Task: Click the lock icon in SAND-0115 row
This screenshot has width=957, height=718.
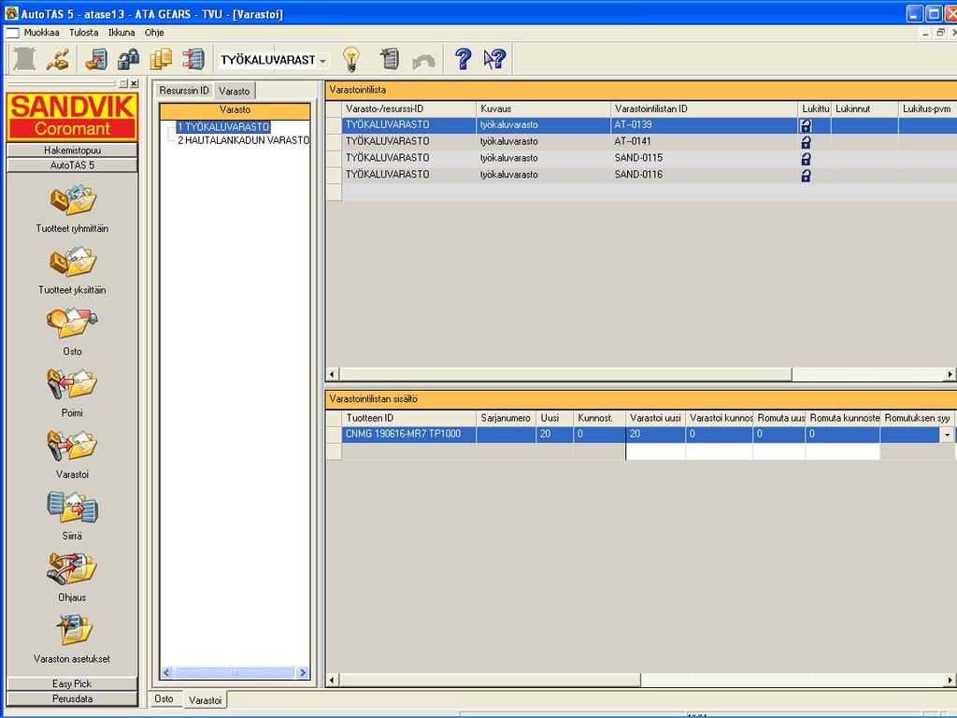Action: [806, 158]
